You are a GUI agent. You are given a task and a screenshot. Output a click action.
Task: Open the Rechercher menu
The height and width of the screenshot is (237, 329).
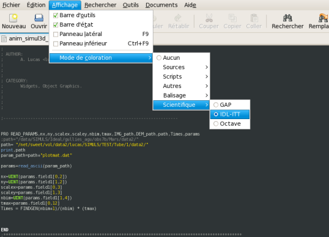click(x=100, y=5)
